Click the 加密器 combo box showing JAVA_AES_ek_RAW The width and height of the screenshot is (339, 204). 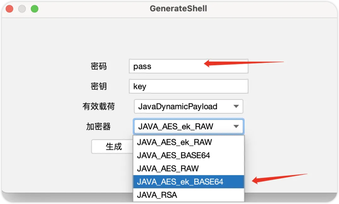point(188,126)
